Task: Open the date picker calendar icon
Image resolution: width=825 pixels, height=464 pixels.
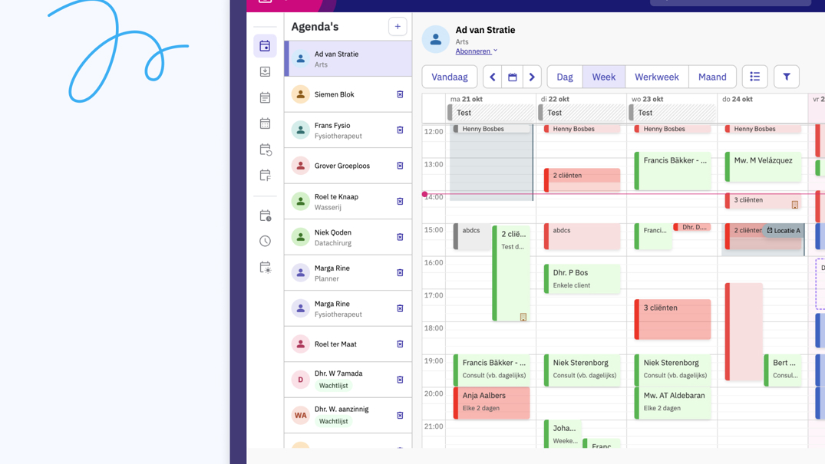Action: click(513, 77)
